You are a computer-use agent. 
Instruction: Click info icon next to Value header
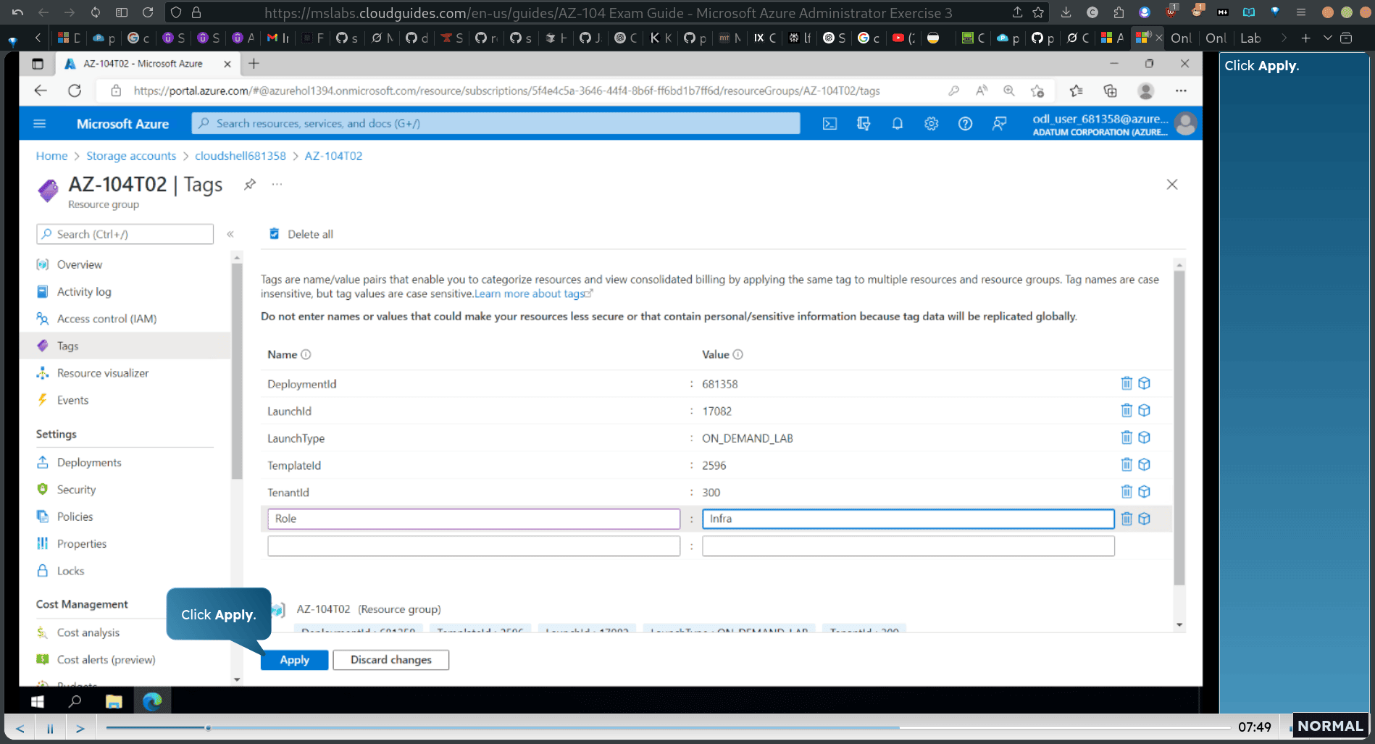[737, 354]
